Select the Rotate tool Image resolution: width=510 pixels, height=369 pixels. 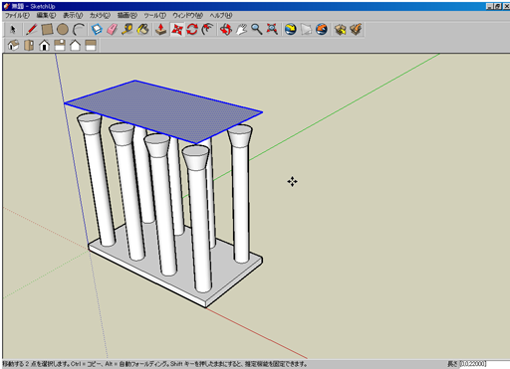pyautogui.click(x=192, y=30)
